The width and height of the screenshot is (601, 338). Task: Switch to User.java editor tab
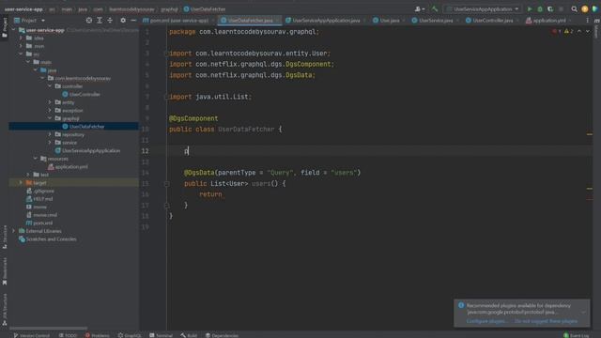click(389, 21)
